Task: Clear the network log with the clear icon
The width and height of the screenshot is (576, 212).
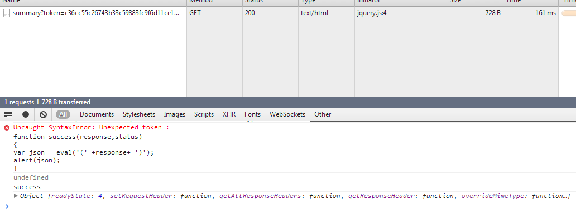Action: (x=44, y=114)
